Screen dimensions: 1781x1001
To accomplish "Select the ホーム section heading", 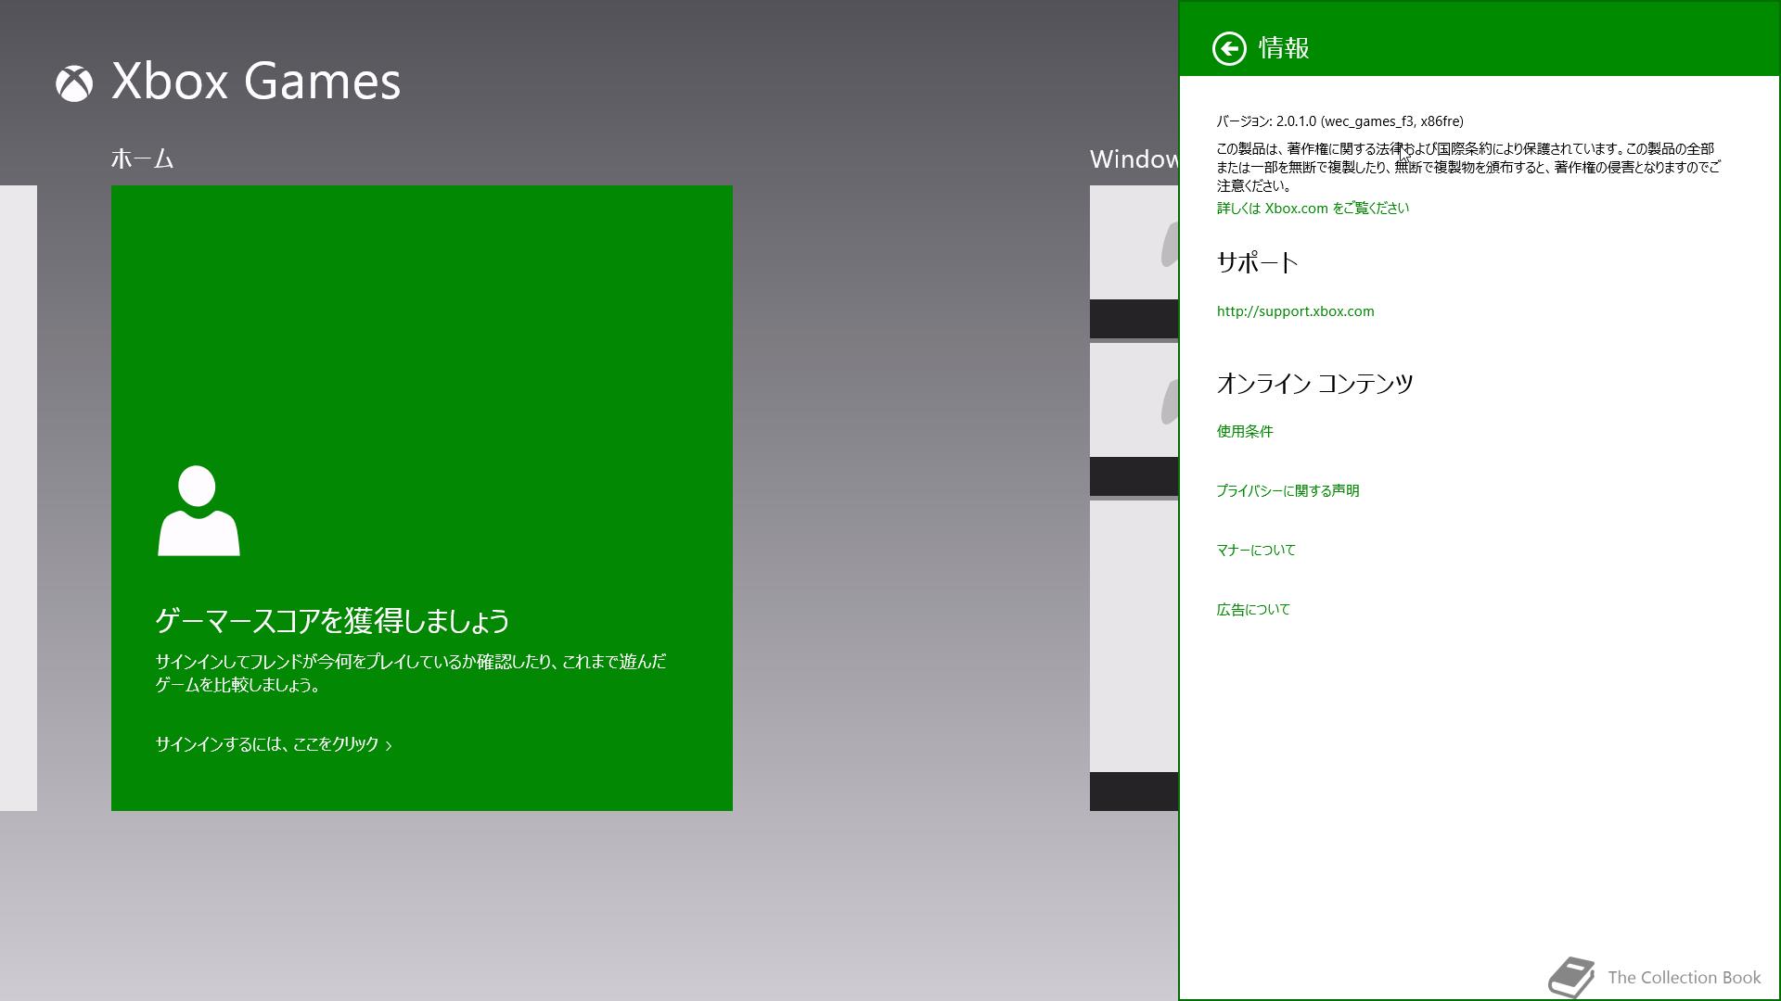I will click(x=142, y=159).
